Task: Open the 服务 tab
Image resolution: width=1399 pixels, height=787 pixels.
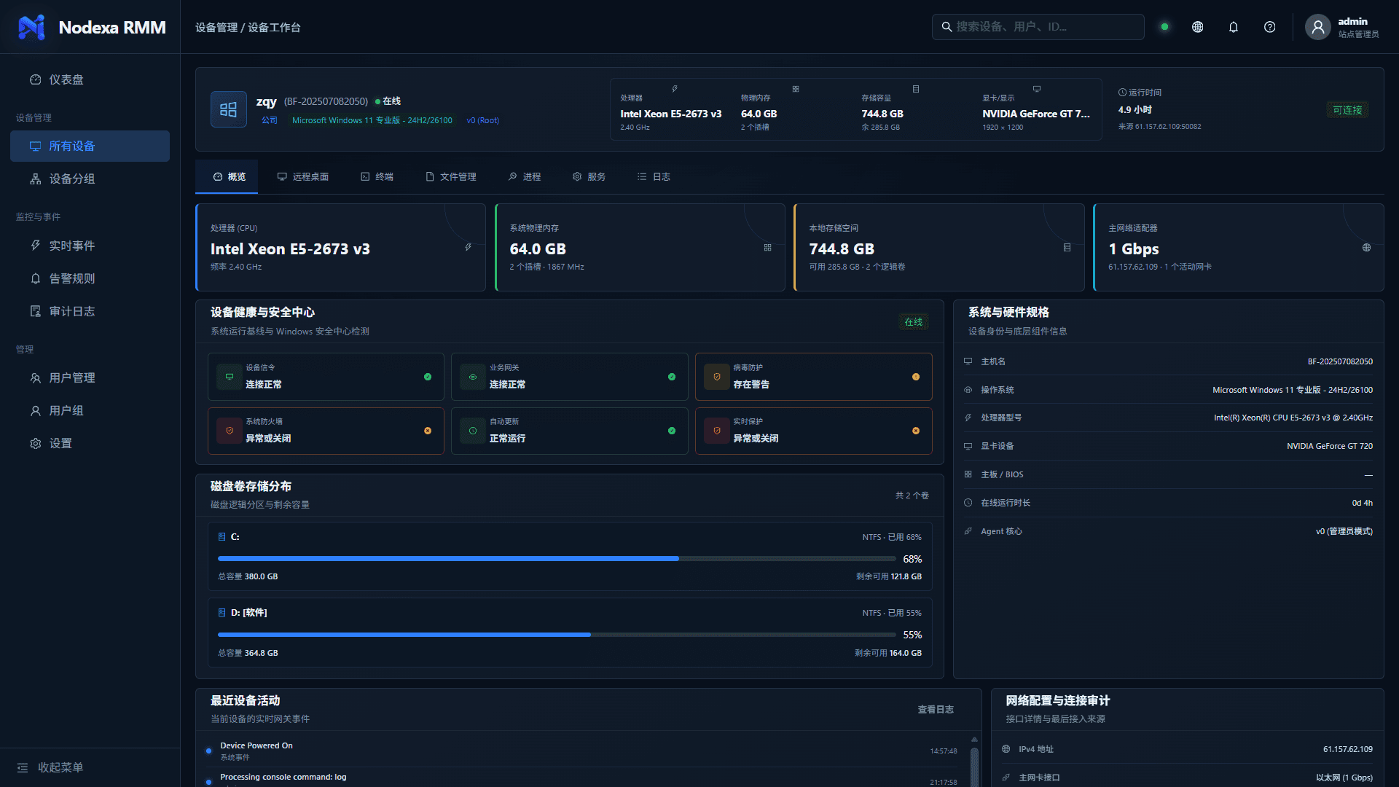Action: click(589, 176)
